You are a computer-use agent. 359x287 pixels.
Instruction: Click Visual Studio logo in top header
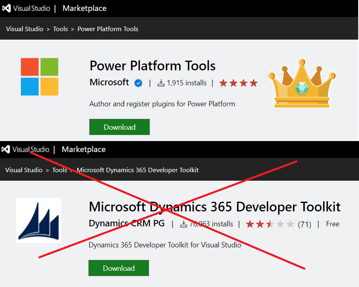pyautogui.click(x=26, y=8)
